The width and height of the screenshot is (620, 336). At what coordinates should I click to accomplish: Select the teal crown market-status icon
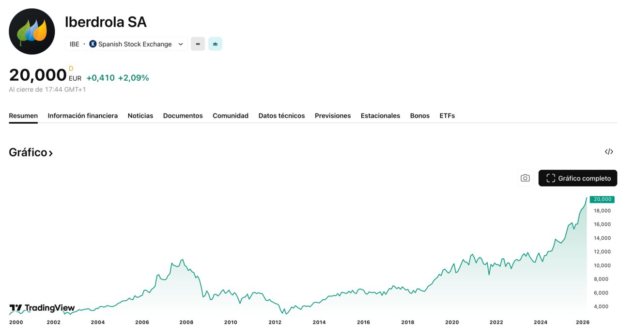(x=215, y=44)
